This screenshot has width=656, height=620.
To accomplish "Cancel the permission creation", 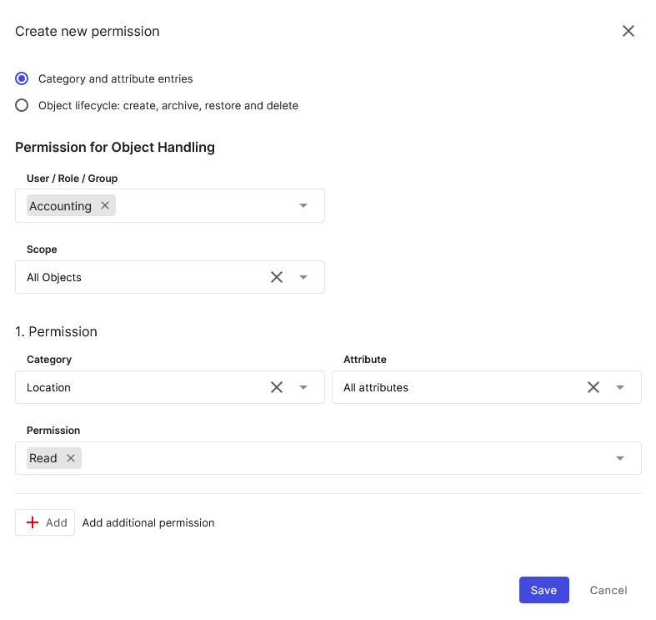I will tap(608, 590).
